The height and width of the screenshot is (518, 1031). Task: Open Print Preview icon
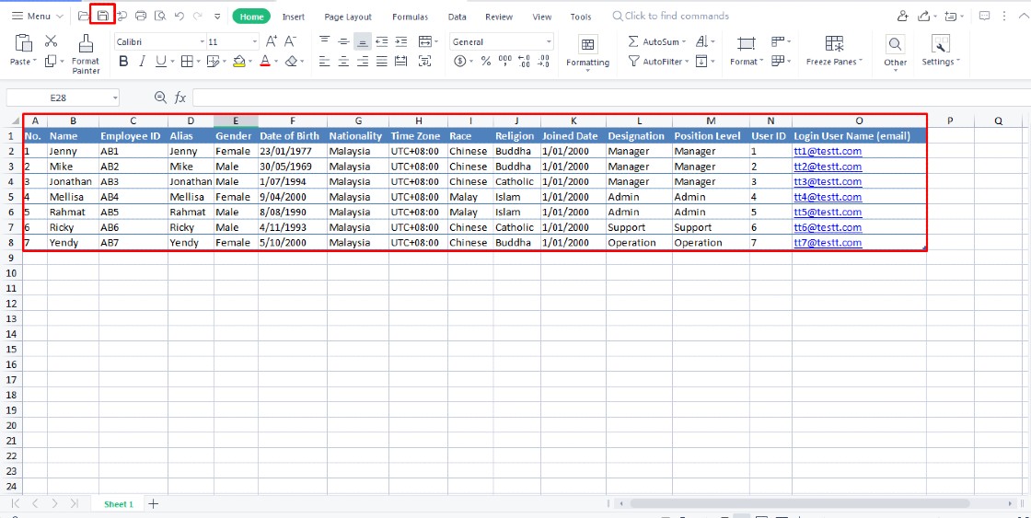159,16
